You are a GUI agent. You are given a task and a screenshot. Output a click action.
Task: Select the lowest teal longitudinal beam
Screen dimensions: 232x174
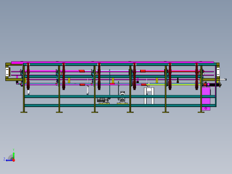click(x=120, y=105)
